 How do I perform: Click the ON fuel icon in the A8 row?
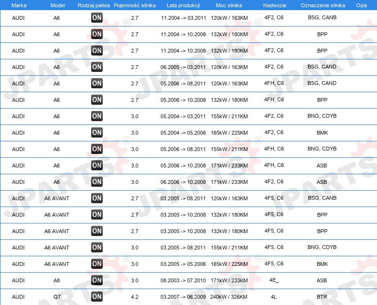[97, 280]
